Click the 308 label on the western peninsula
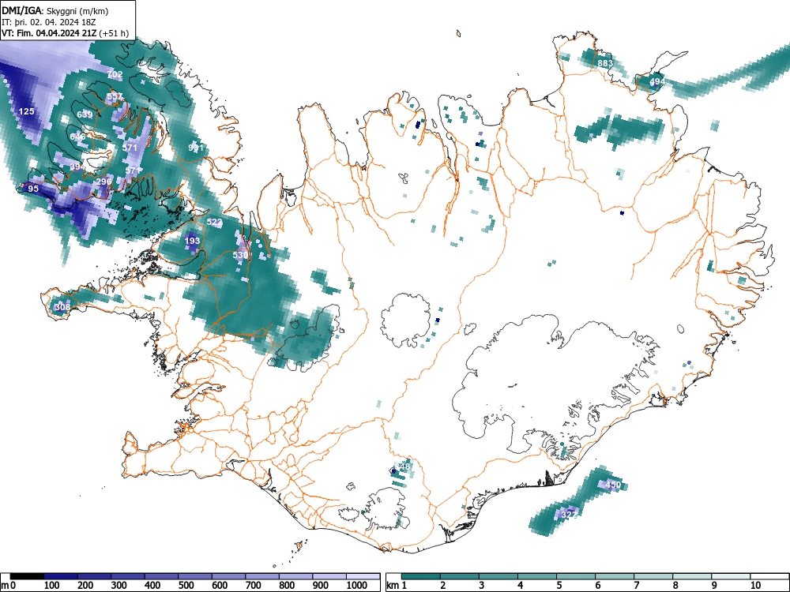Viewport: 790px width, 592px height. (x=62, y=307)
